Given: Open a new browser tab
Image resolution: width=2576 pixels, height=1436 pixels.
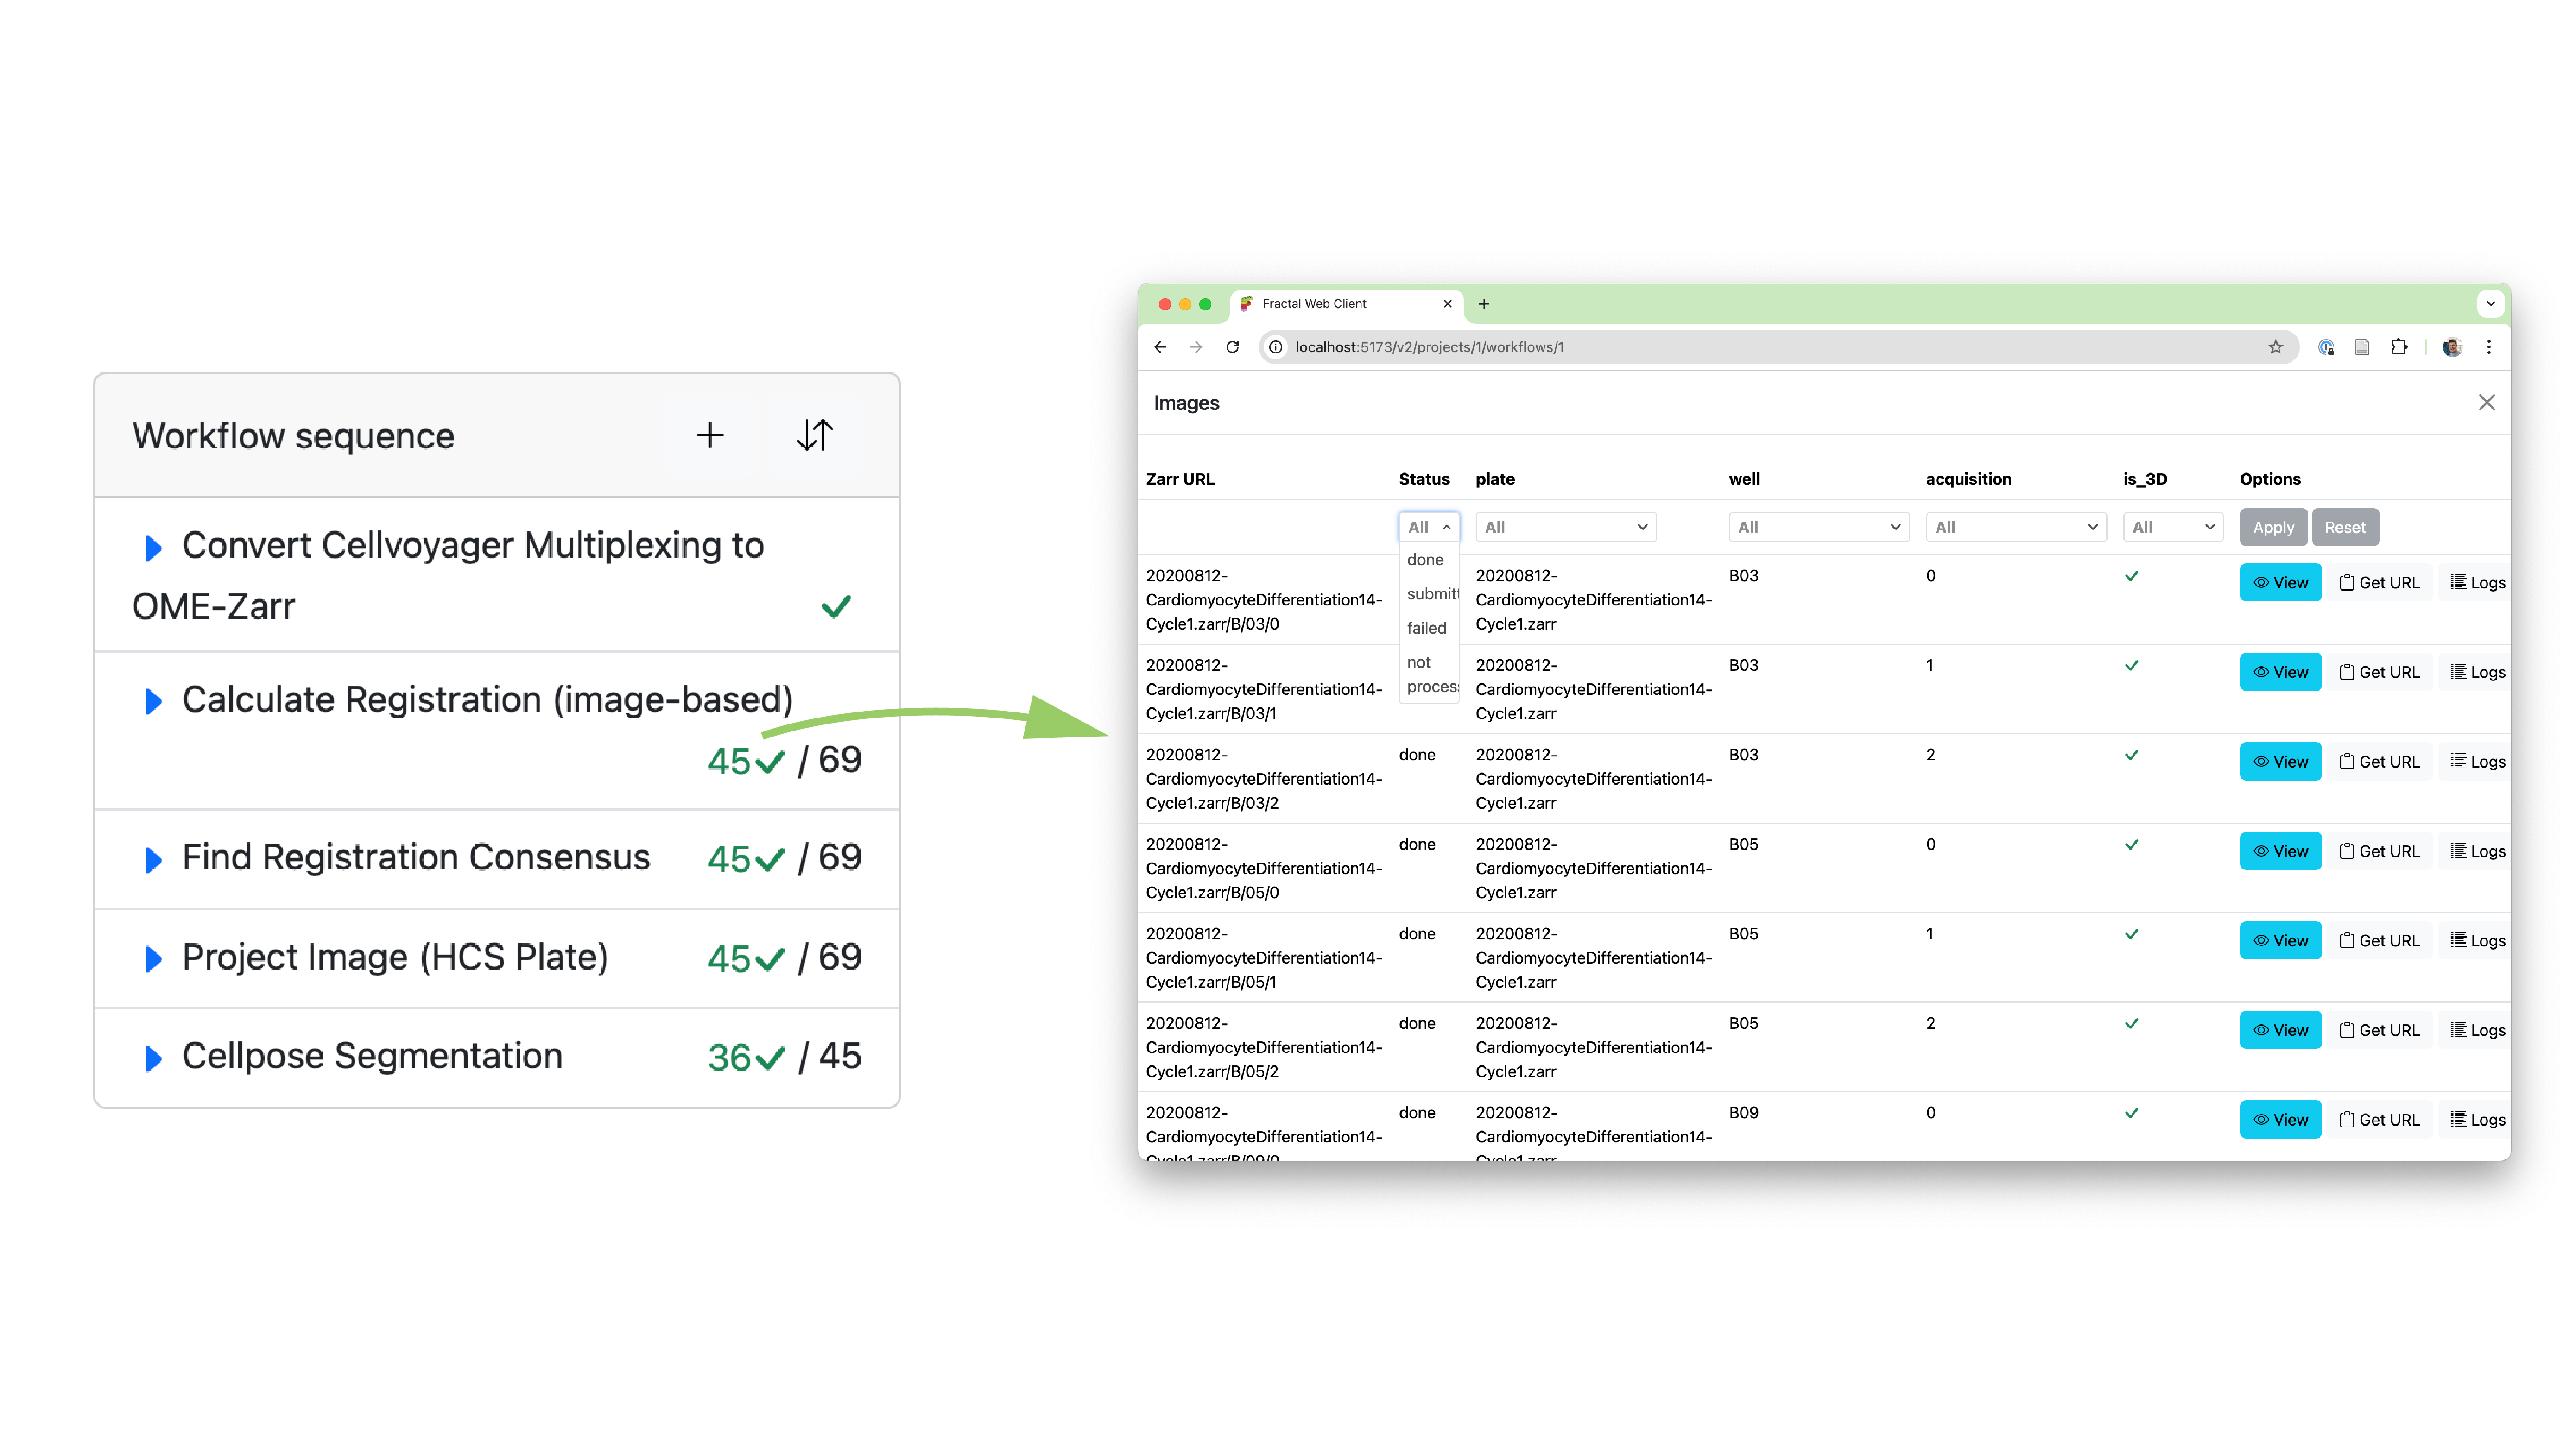Looking at the screenshot, I should 1484,304.
